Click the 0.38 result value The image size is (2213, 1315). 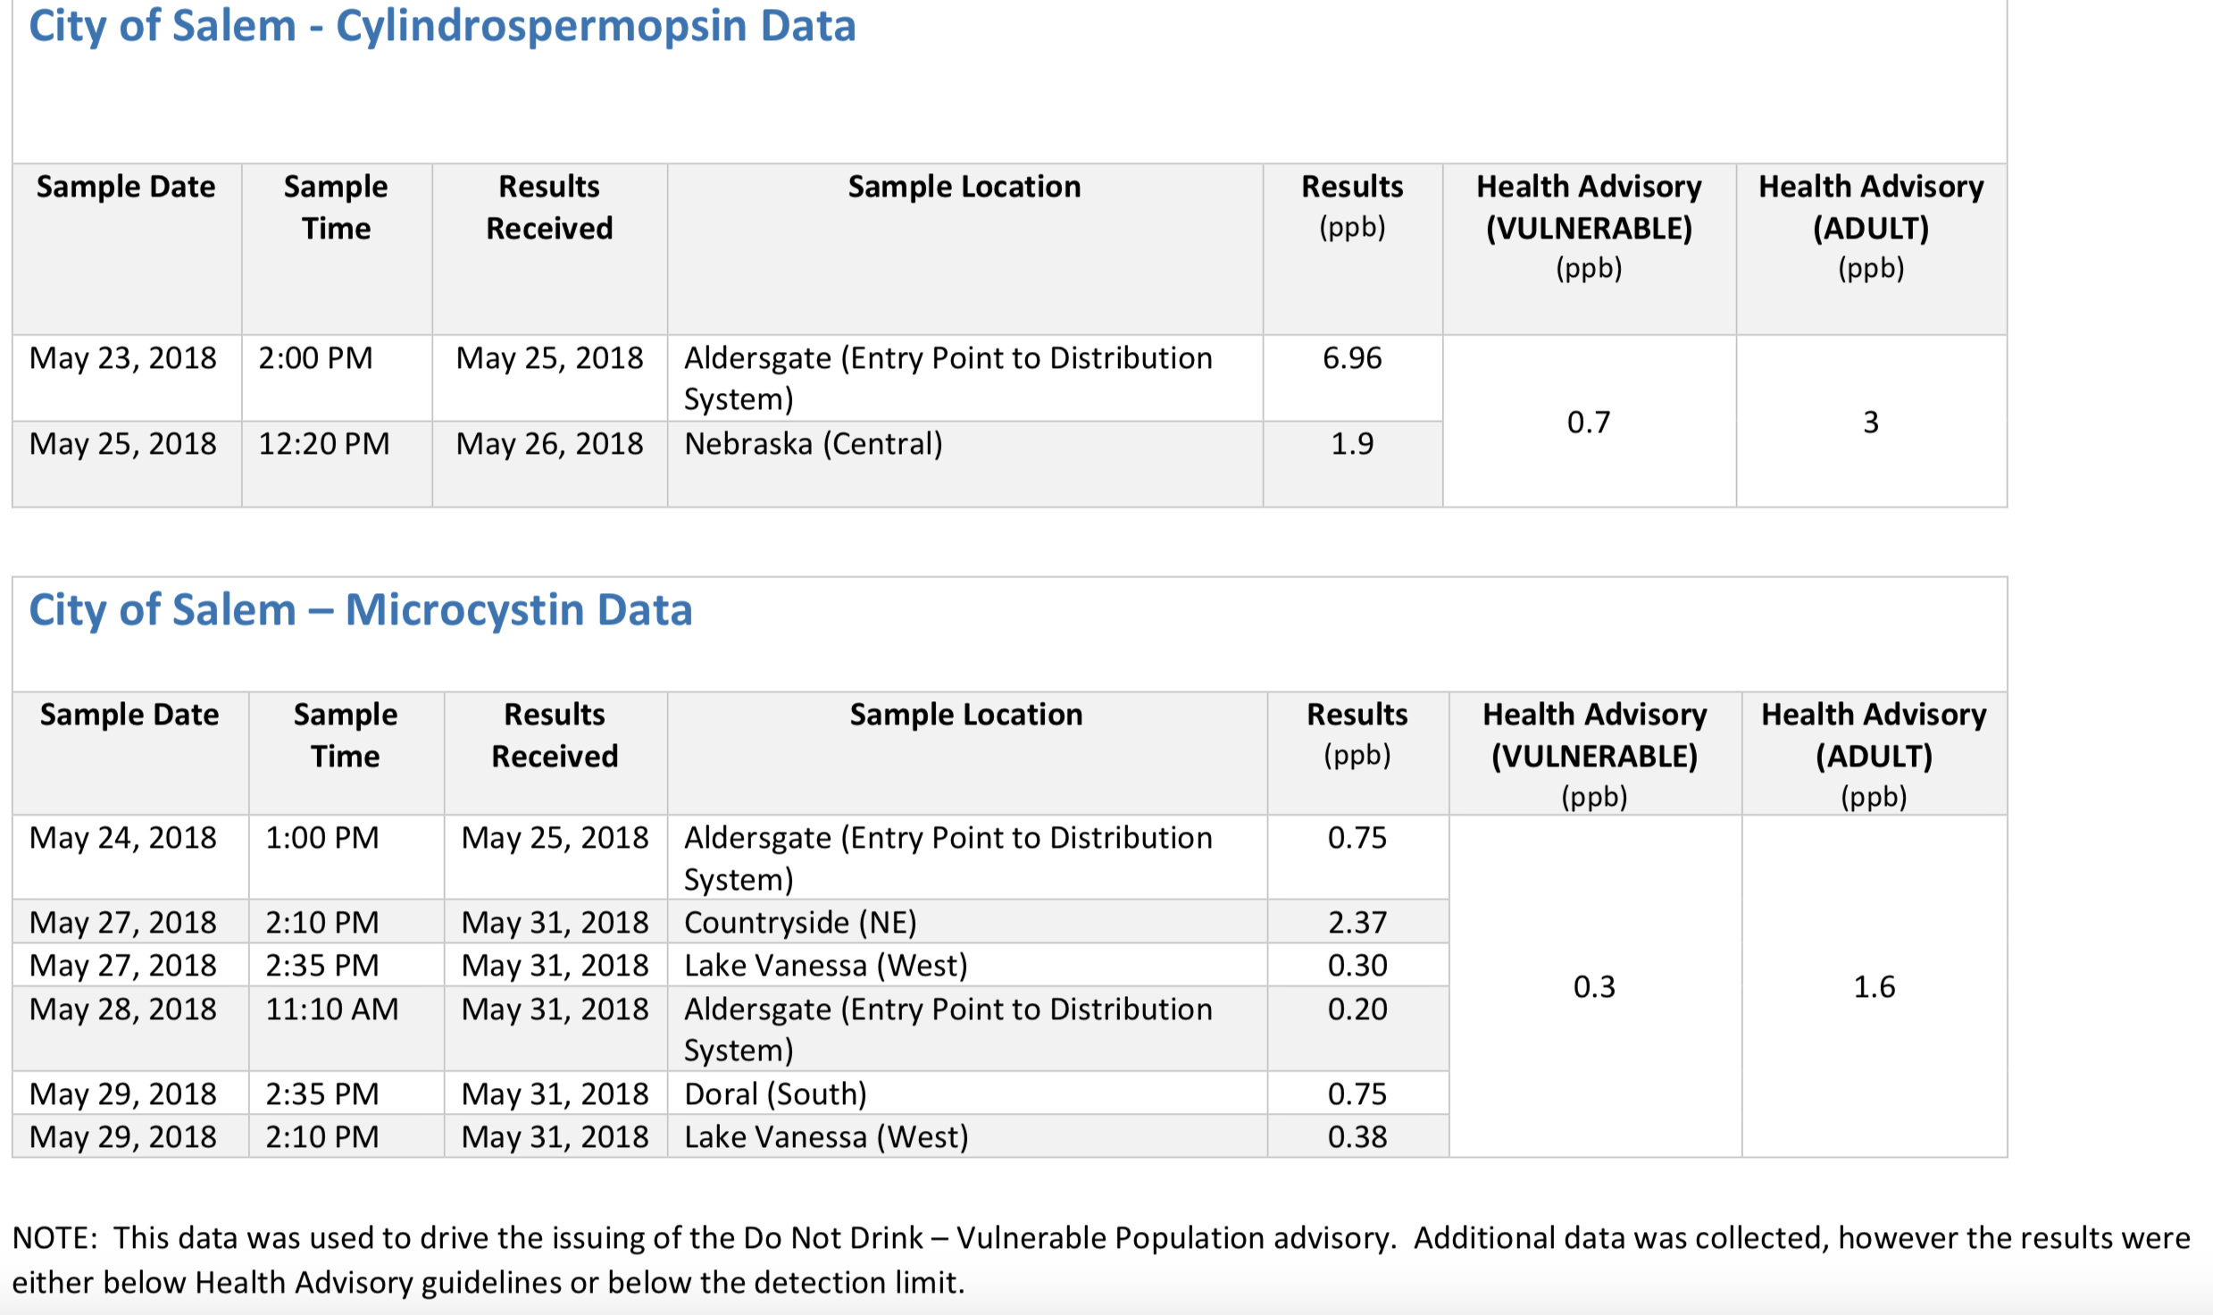point(1357,1136)
